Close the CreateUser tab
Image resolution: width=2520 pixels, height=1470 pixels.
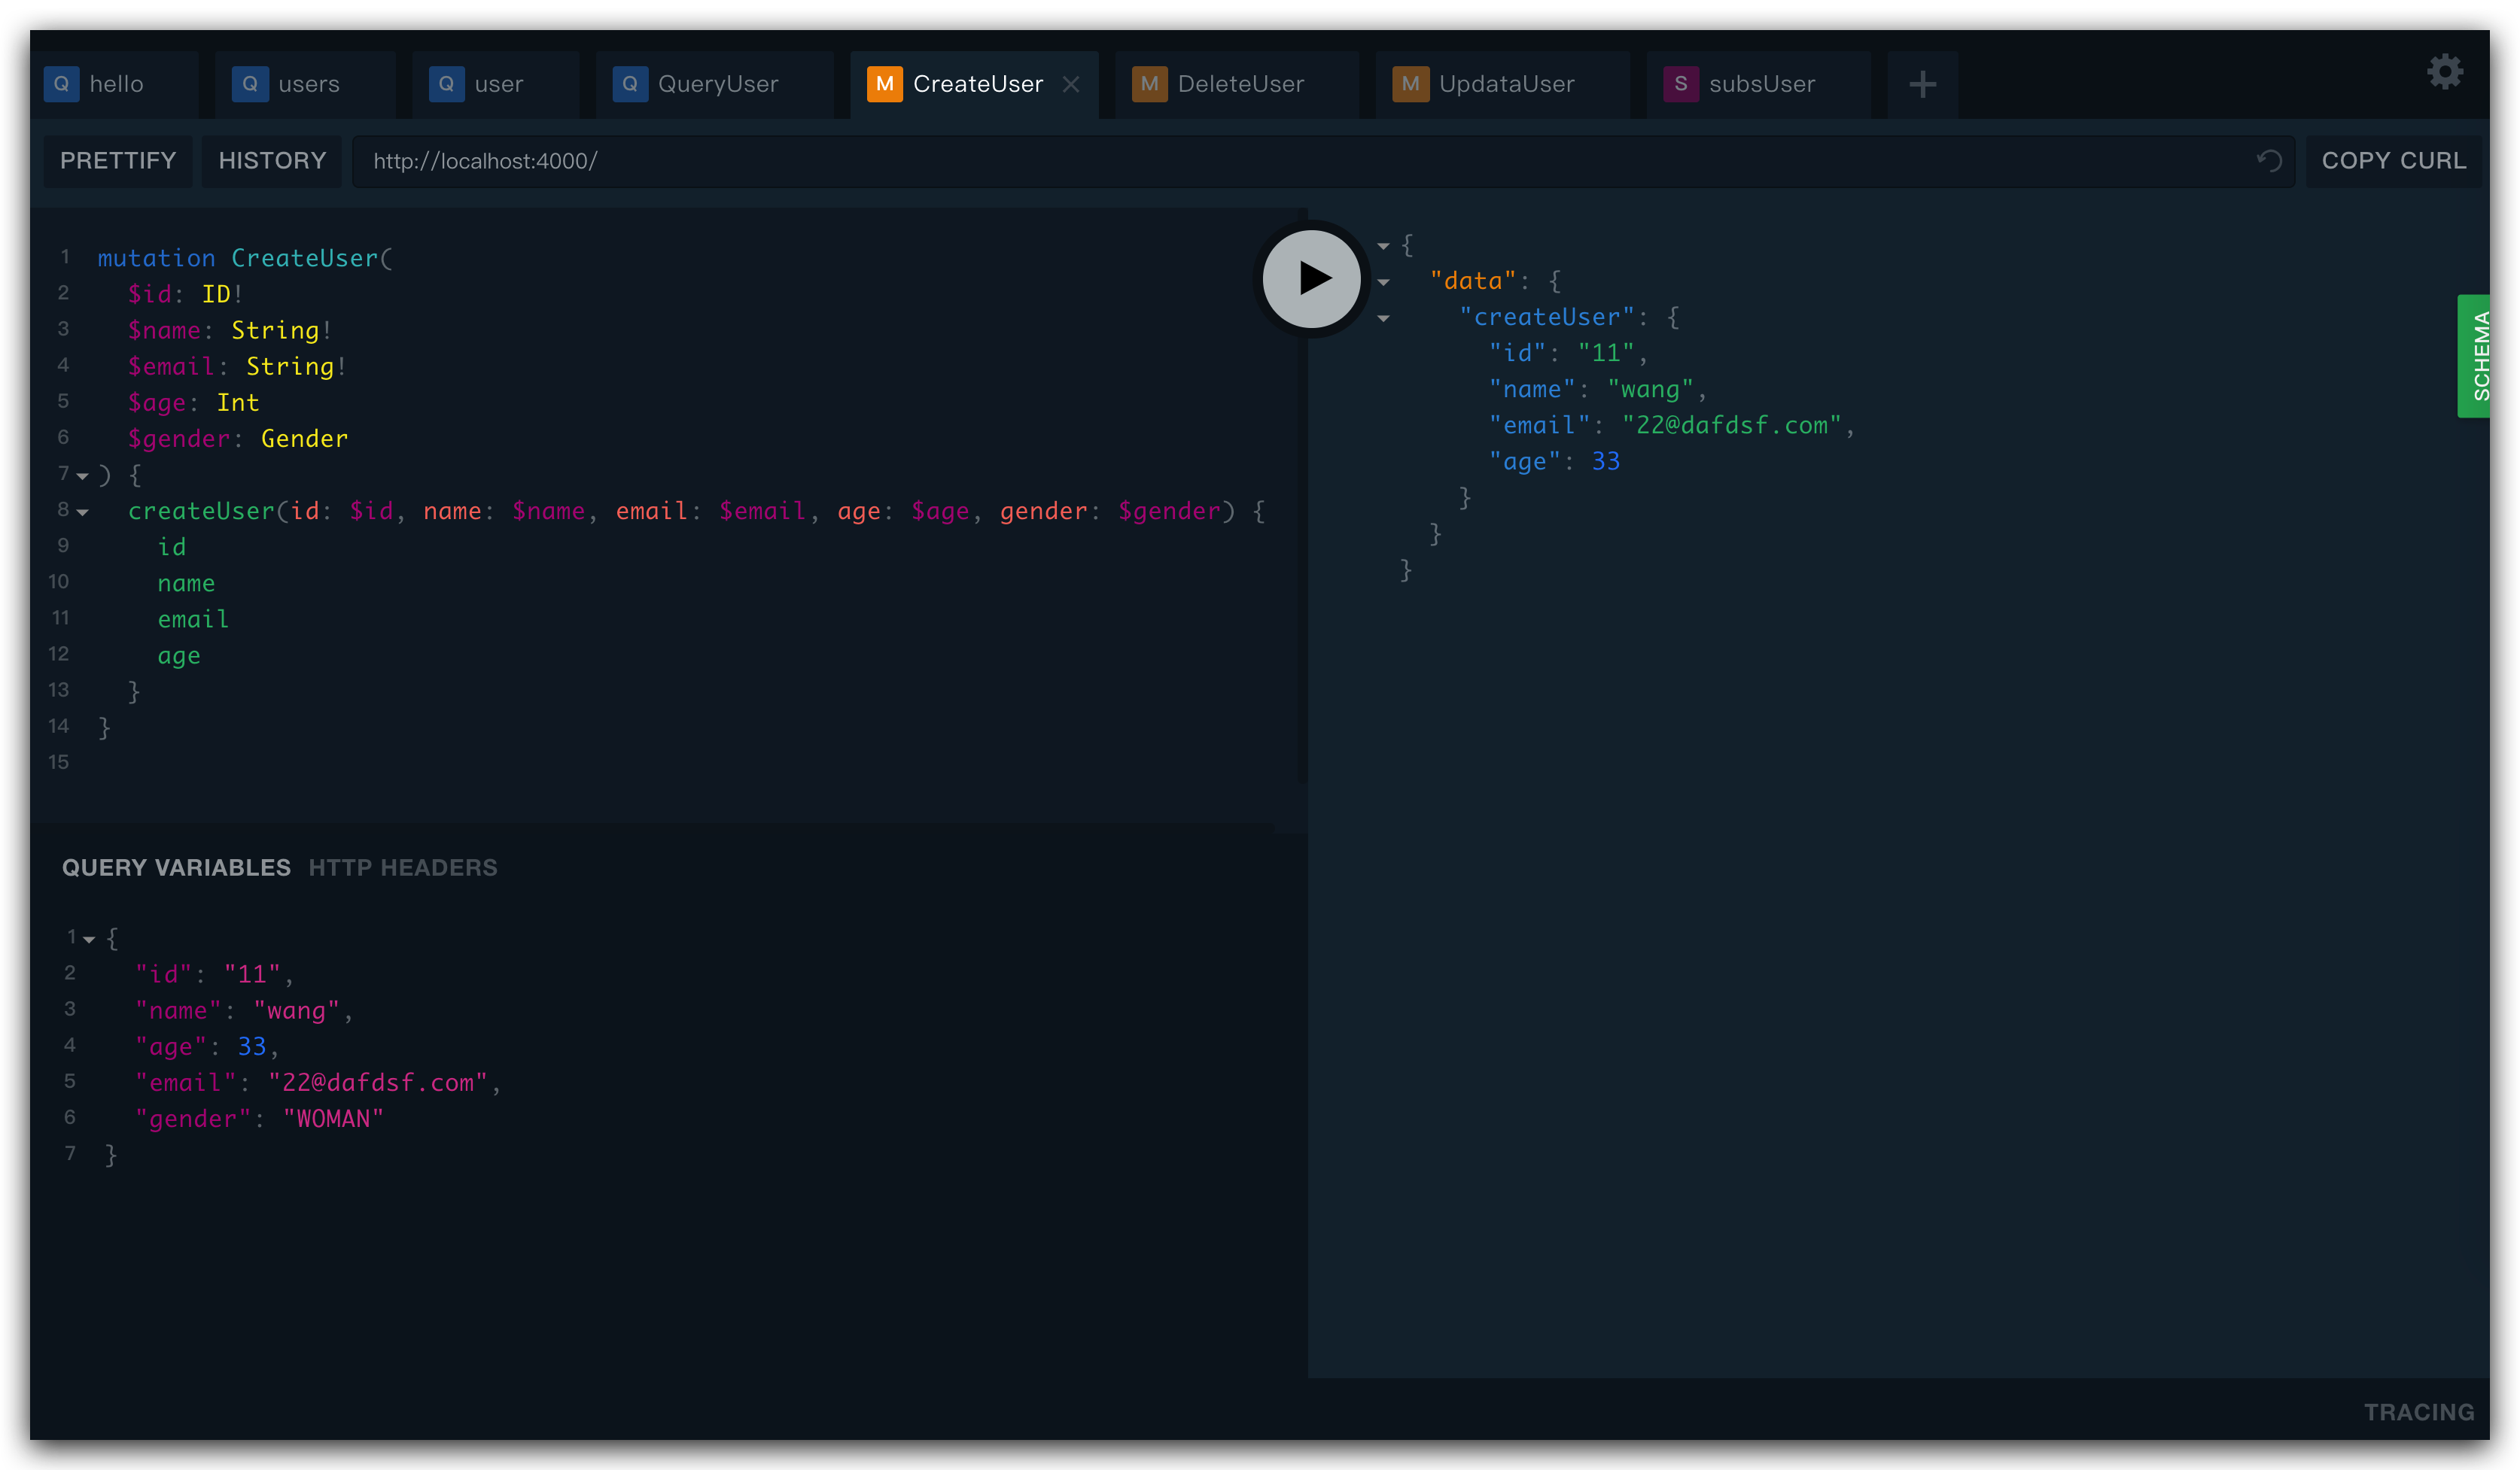1070,85
